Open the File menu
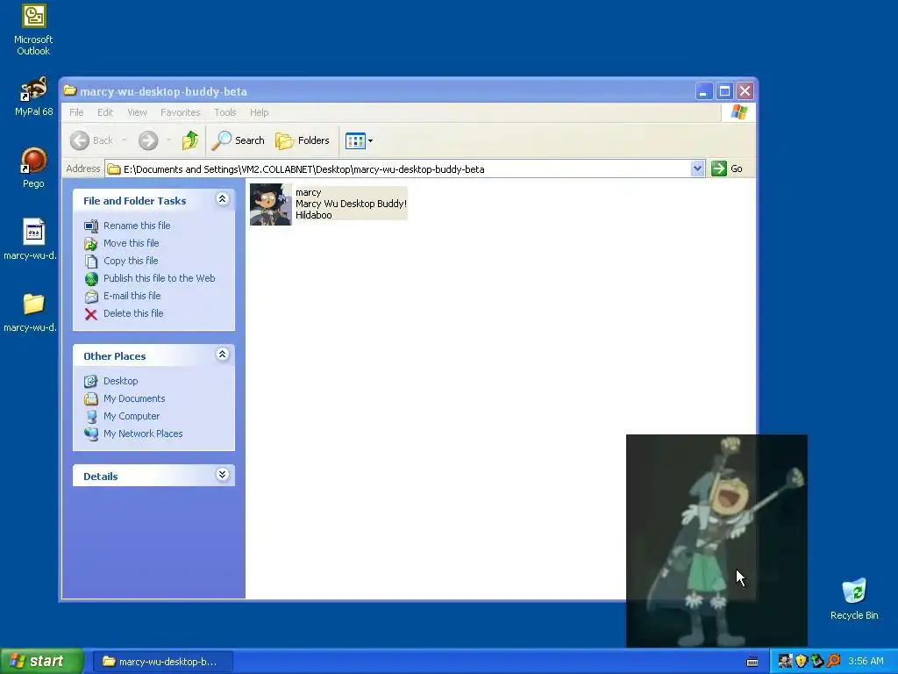 pyautogui.click(x=77, y=112)
